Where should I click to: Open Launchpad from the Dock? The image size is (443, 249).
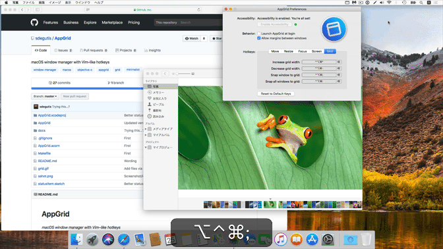[92, 239]
